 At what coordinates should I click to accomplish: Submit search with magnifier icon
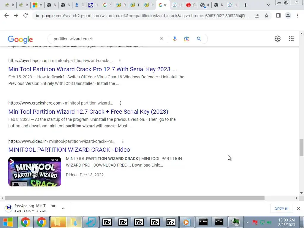[x=199, y=39]
